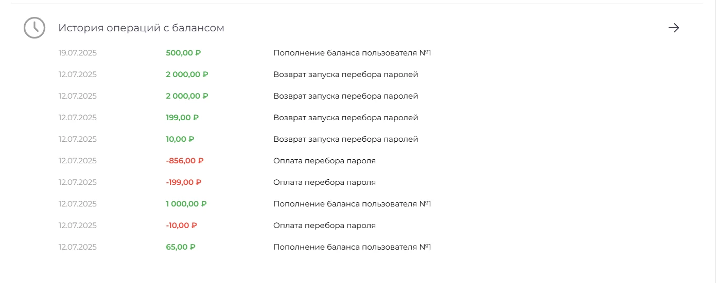
Task: Select the -856,00 ₽ payment amount
Action: click(x=185, y=161)
